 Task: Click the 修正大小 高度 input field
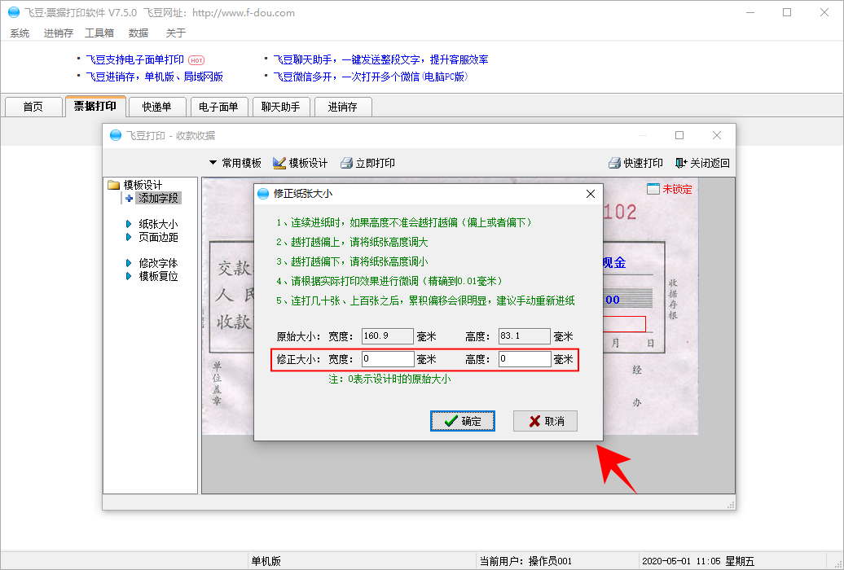(525, 359)
